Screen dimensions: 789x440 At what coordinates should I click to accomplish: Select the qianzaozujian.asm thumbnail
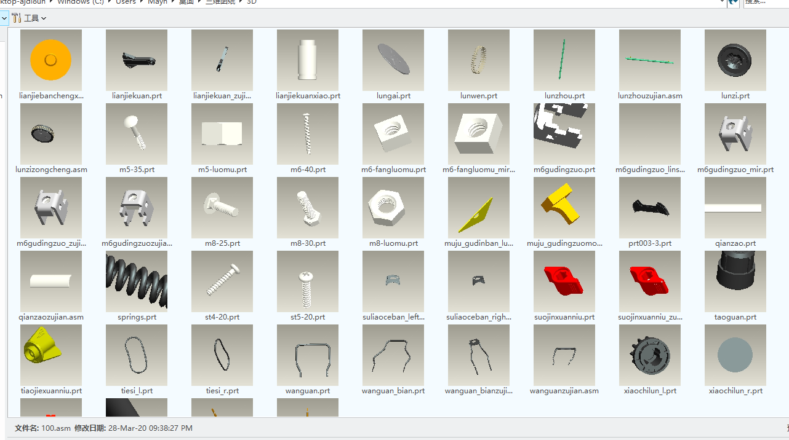coord(51,281)
